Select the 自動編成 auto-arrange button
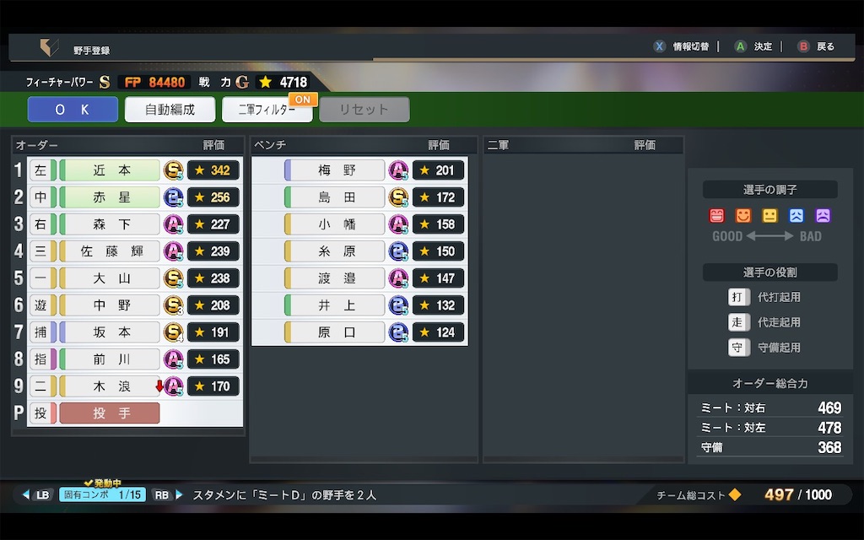 pos(170,110)
